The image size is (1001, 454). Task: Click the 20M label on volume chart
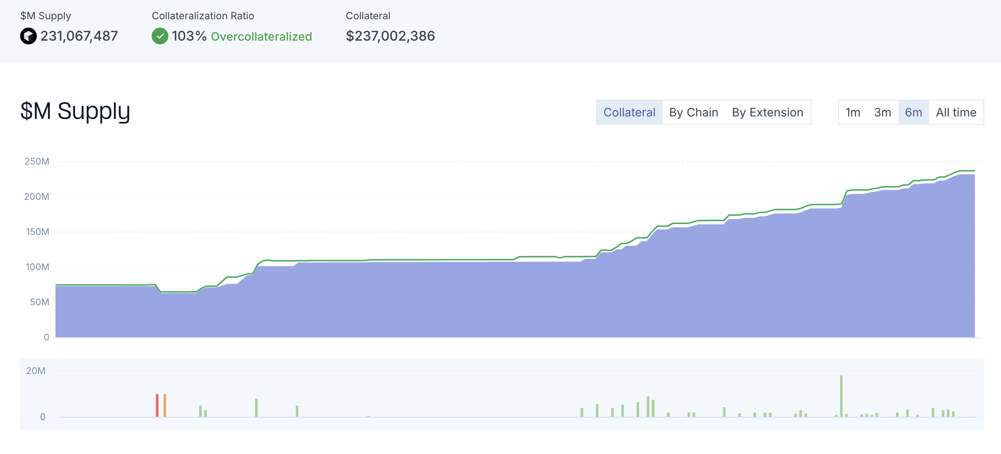[x=36, y=371]
